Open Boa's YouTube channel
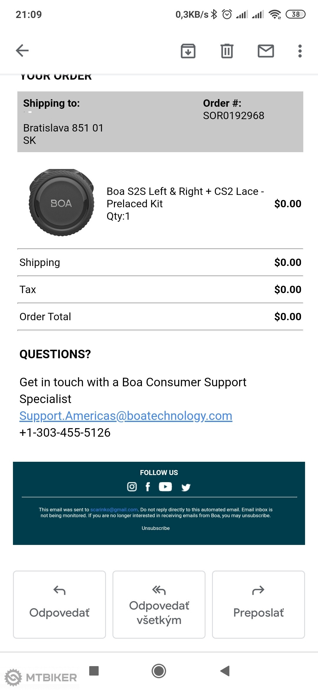The height and width of the screenshot is (690, 318). click(165, 487)
